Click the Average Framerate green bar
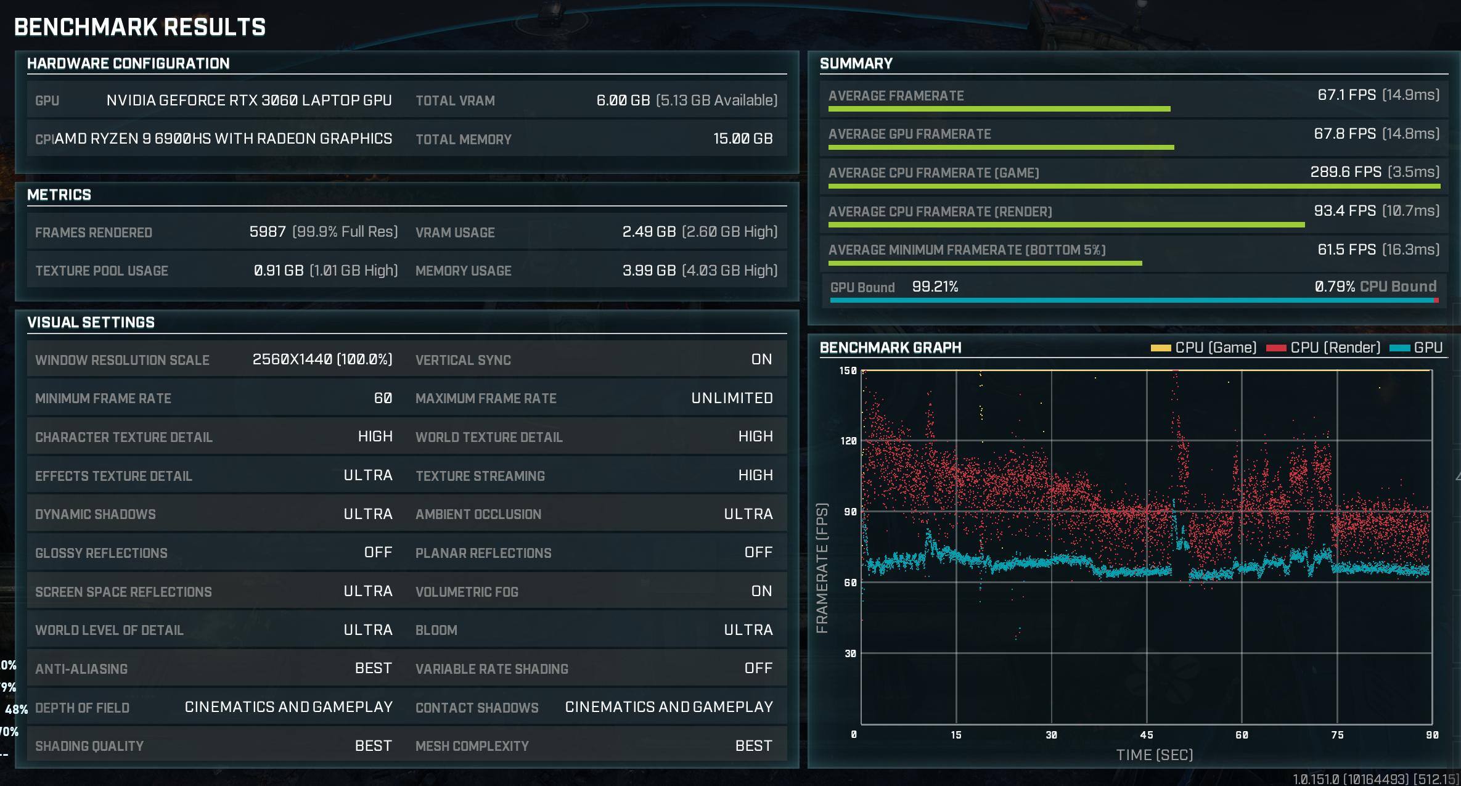This screenshot has height=786, width=1461. click(999, 109)
